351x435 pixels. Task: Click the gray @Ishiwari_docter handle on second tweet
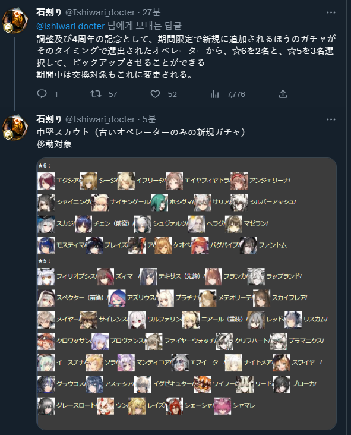pyautogui.click(x=100, y=119)
